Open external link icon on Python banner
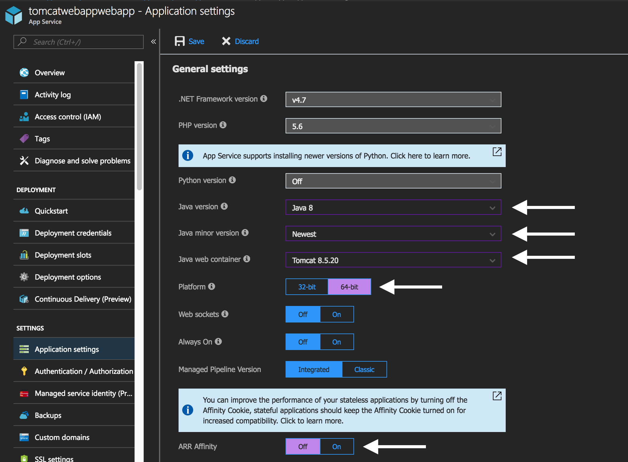The width and height of the screenshot is (628, 462). coord(497,152)
